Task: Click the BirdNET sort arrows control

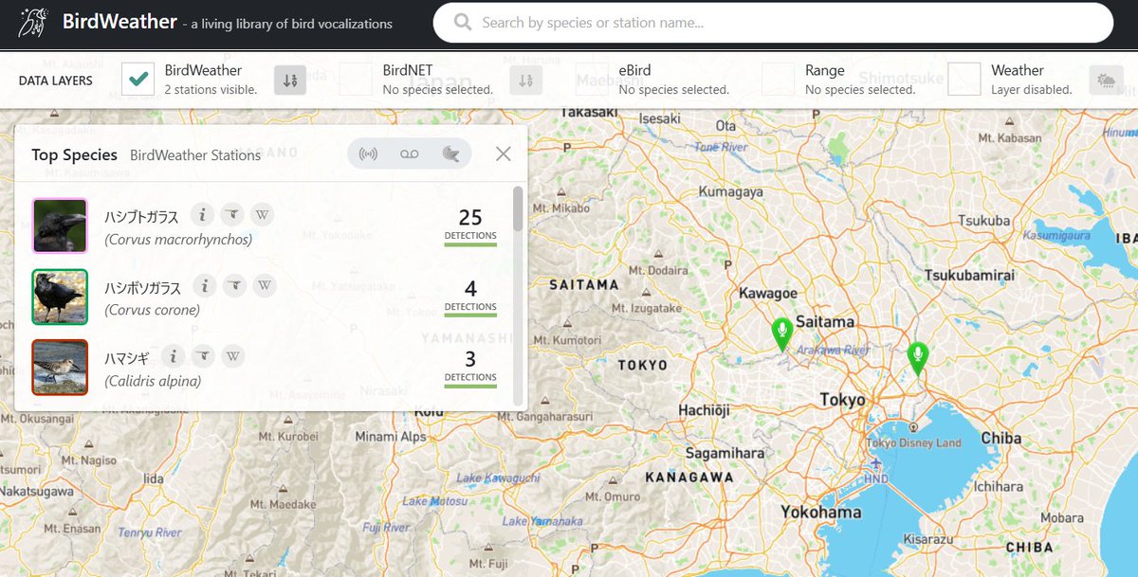Action: [x=526, y=81]
